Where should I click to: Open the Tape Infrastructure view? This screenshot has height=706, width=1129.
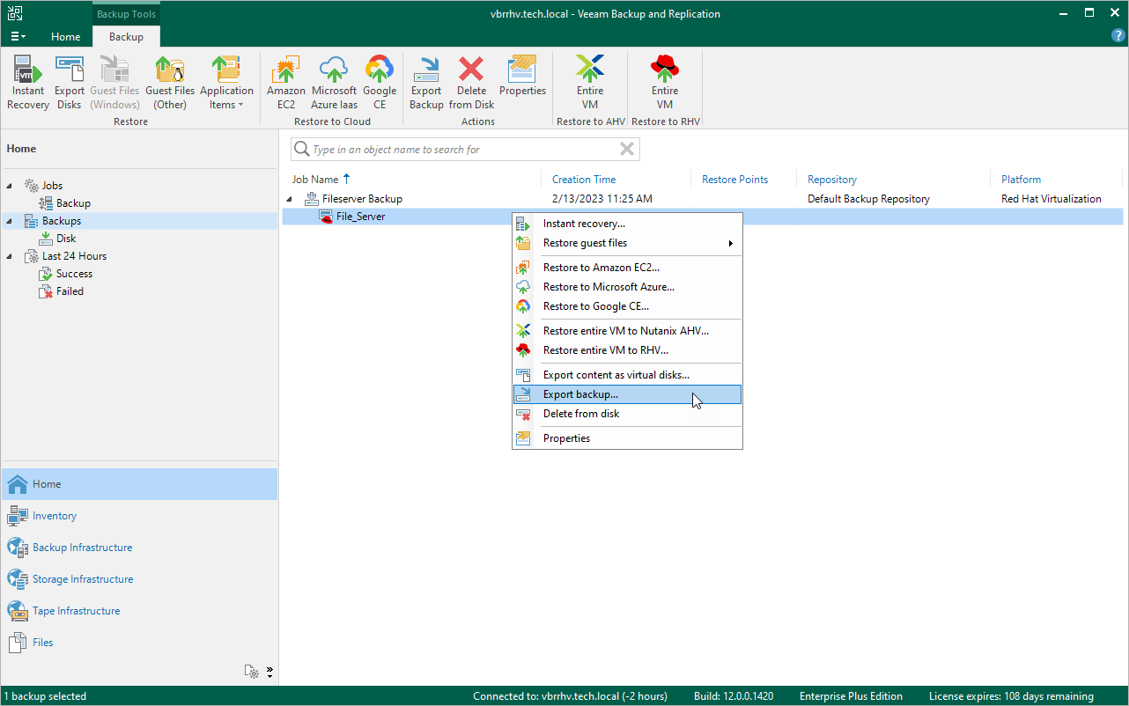[x=139, y=611]
